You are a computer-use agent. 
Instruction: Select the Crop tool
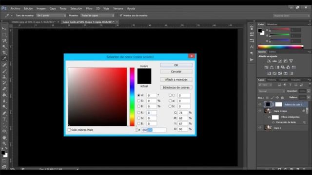pyautogui.click(x=4, y=52)
